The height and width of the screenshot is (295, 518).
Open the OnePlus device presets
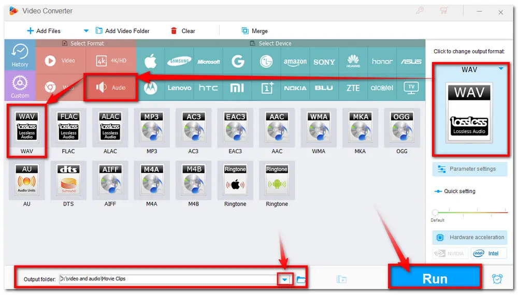tap(266, 88)
